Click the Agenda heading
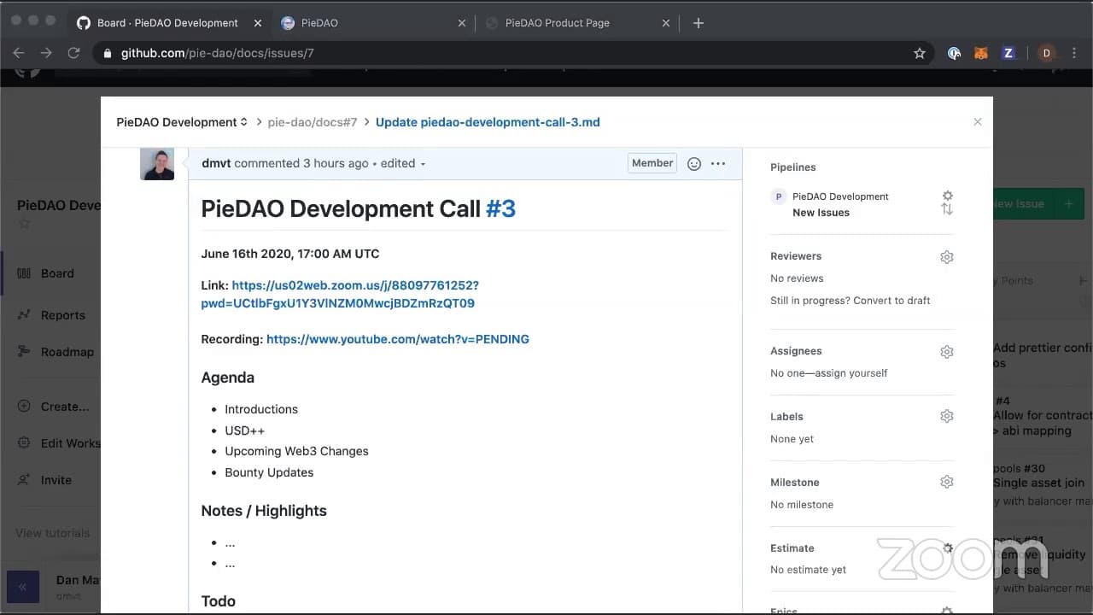The width and height of the screenshot is (1093, 615). coord(228,378)
